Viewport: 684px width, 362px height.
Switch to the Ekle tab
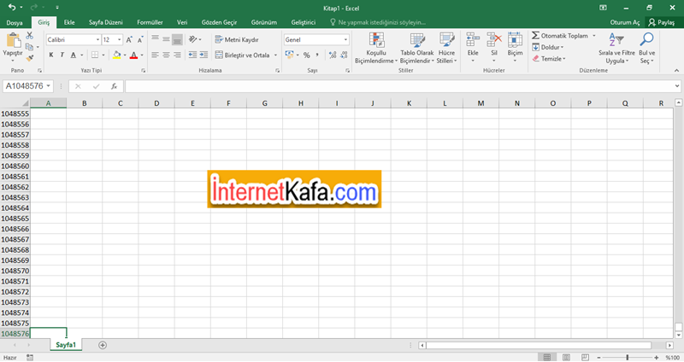(x=69, y=22)
